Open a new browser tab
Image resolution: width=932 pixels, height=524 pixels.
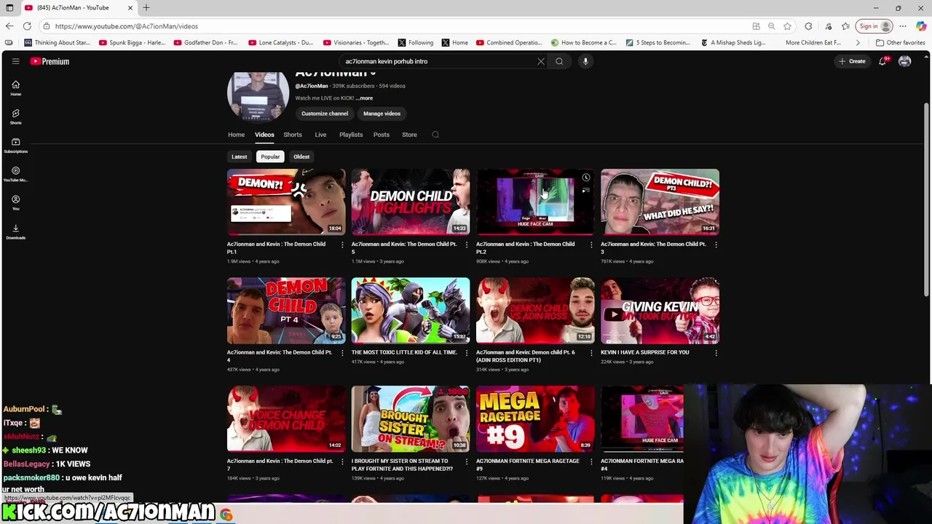[146, 7]
